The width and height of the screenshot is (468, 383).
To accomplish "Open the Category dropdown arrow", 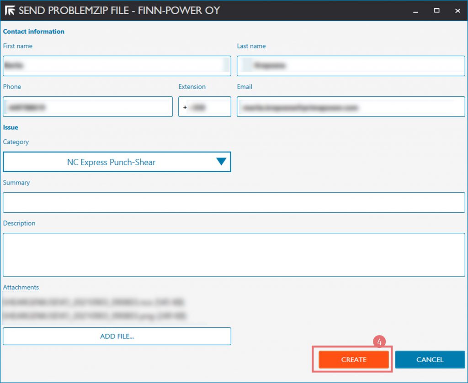I will pyautogui.click(x=221, y=162).
